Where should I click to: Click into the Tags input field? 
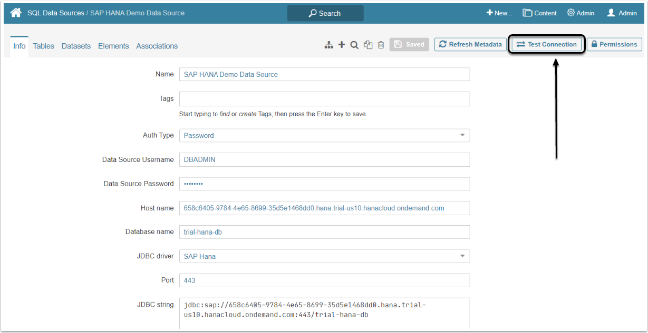tap(324, 99)
